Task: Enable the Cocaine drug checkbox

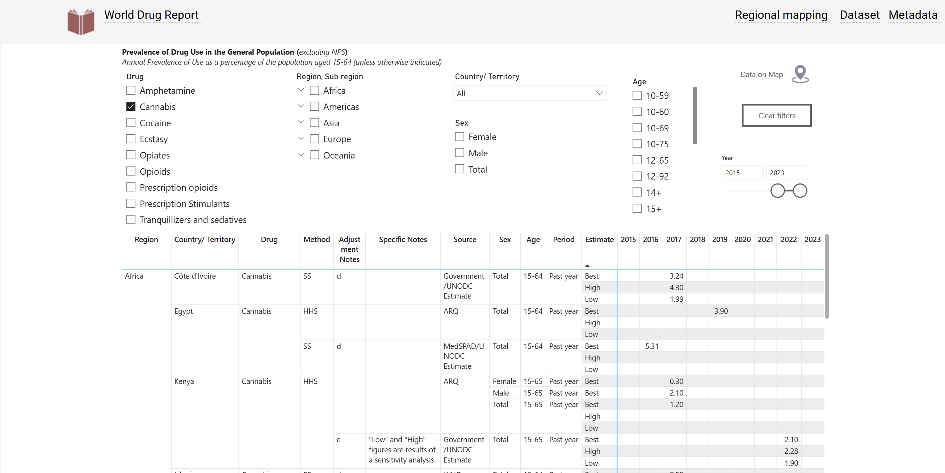Action: point(131,122)
